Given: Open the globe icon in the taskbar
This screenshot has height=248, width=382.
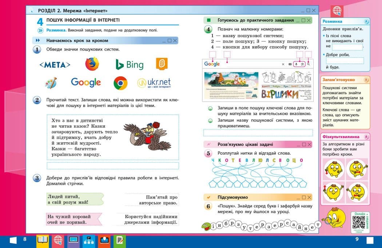Looking at the screenshot, I should coord(58,241).
